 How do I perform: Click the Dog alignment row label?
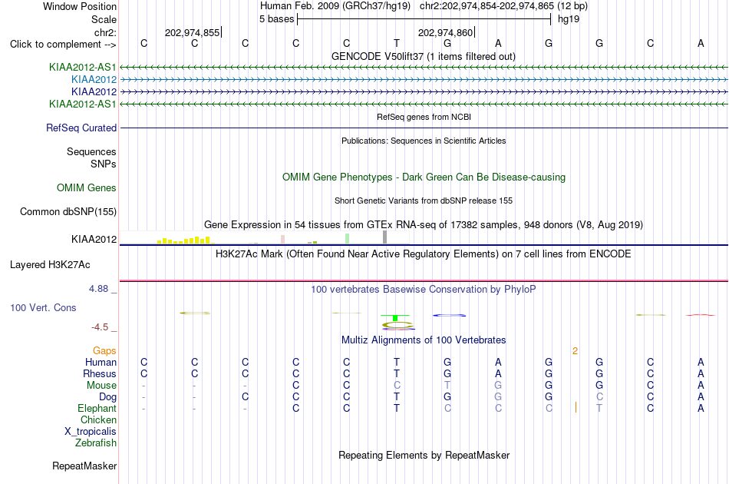point(107,397)
